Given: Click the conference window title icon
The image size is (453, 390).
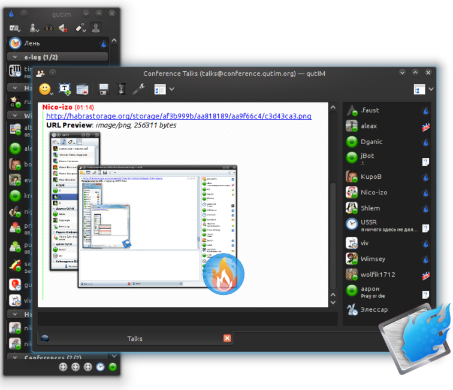Looking at the screenshot, I should 40,73.
